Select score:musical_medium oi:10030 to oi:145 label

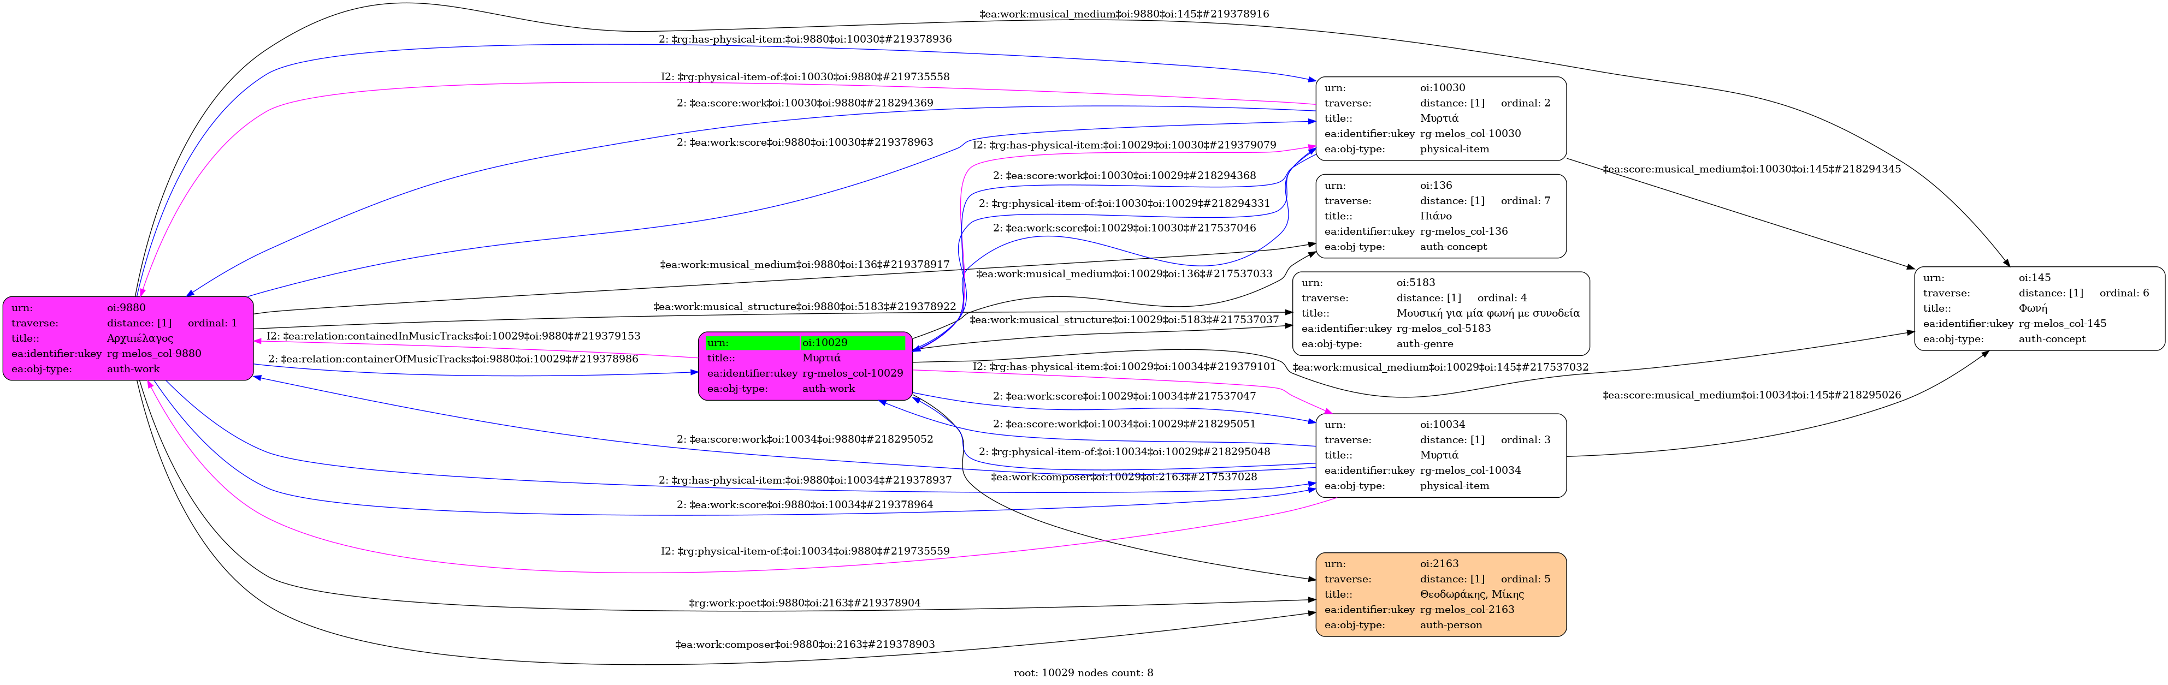click(x=1751, y=169)
